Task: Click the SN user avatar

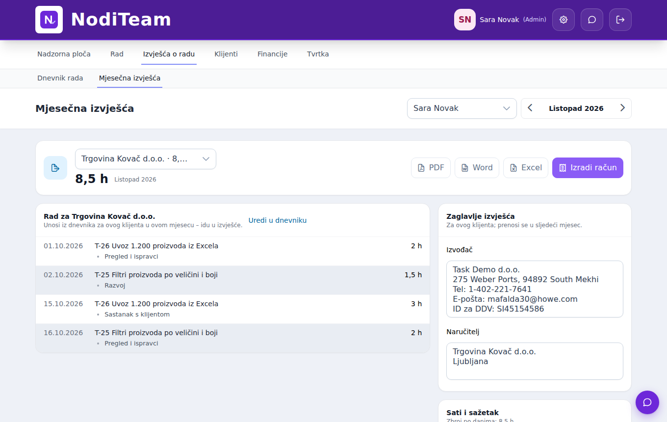Action: (x=465, y=20)
